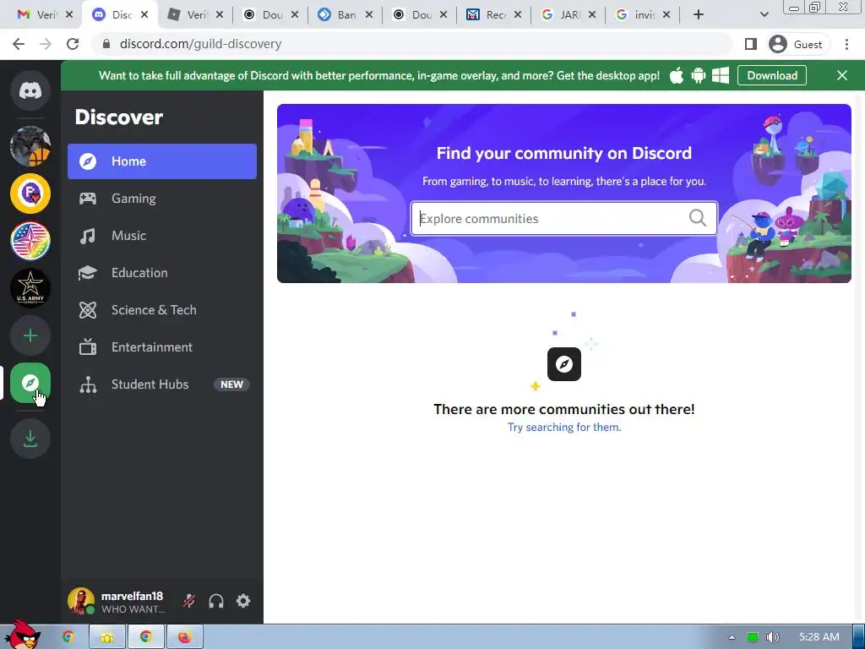Image resolution: width=865 pixels, height=649 pixels.
Task: Open Chrome three-dot menu
Action: pos(846,44)
